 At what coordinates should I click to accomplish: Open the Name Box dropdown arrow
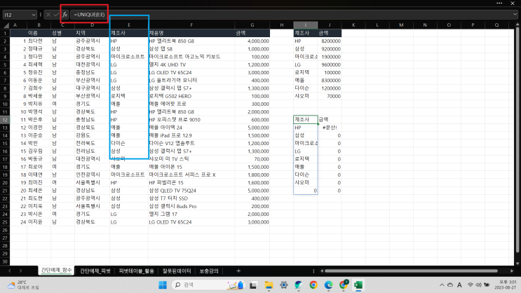33,15
